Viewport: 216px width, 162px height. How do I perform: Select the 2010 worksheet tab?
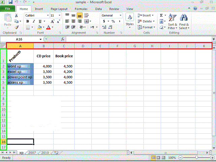tap(45, 153)
